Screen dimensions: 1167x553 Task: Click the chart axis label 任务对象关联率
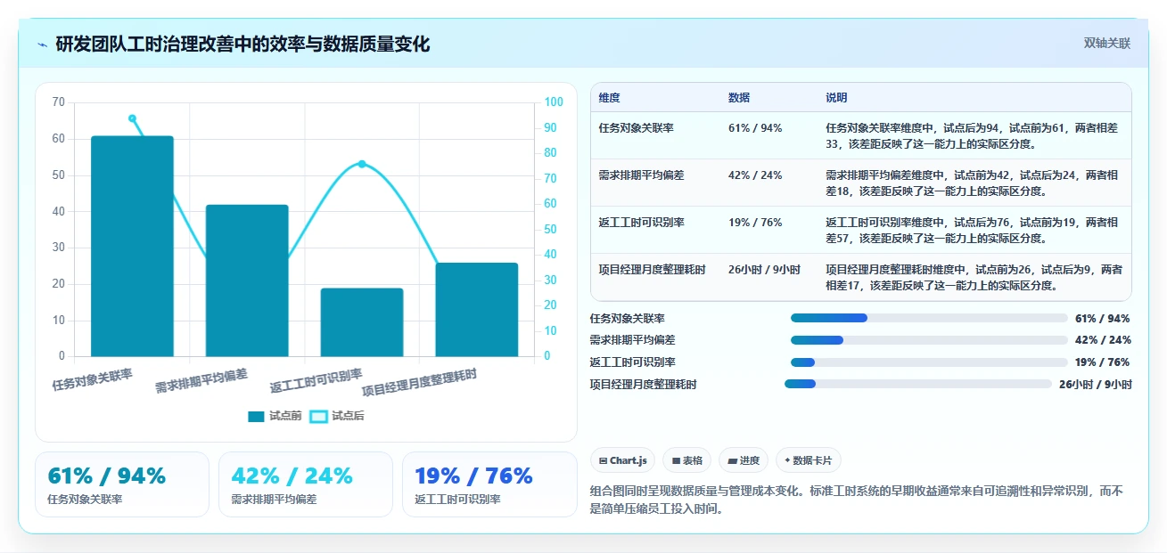tap(93, 379)
